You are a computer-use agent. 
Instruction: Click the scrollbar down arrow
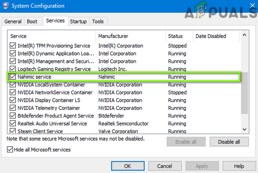click(244, 130)
